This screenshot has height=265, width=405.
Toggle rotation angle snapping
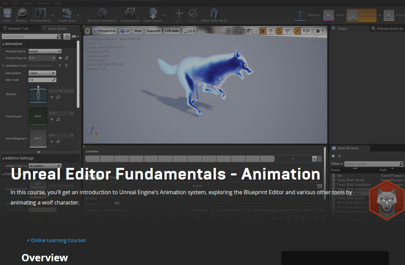pyautogui.click(x=279, y=31)
